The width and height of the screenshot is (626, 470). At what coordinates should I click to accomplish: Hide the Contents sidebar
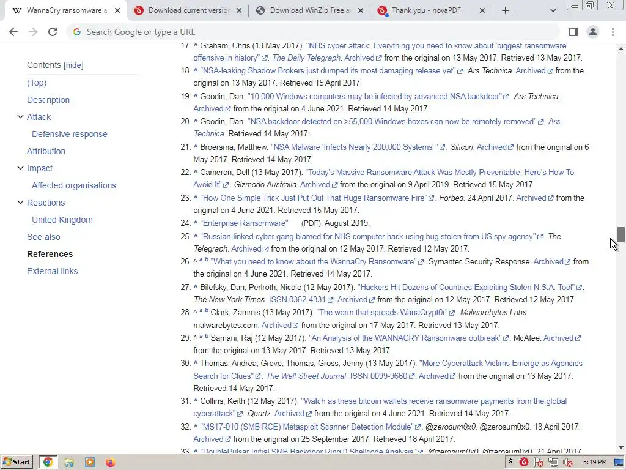pyautogui.click(x=74, y=65)
